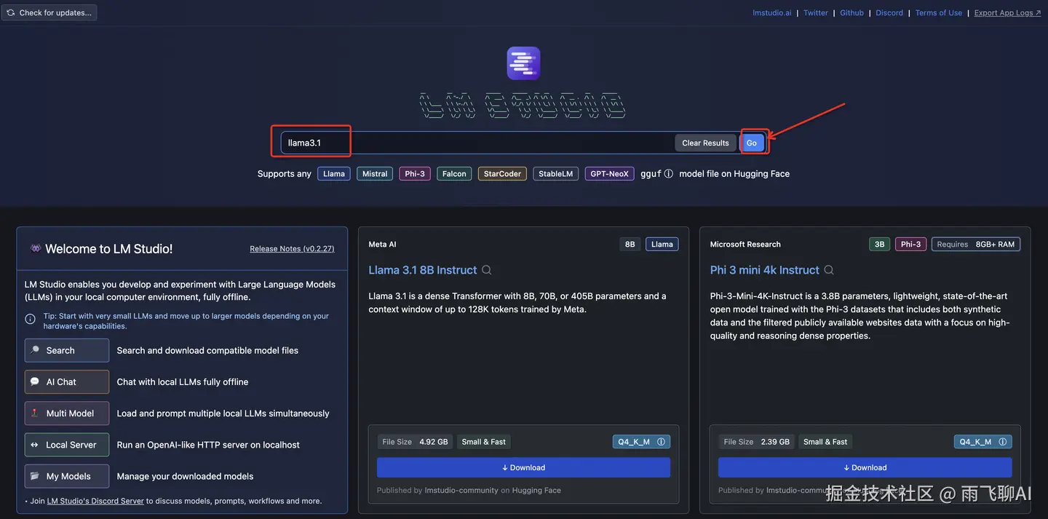Click the gguf info icon

click(x=669, y=174)
